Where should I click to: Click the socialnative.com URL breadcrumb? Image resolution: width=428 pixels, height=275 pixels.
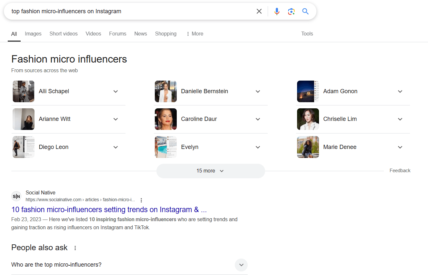pyautogui.click(x=80, y=200)
